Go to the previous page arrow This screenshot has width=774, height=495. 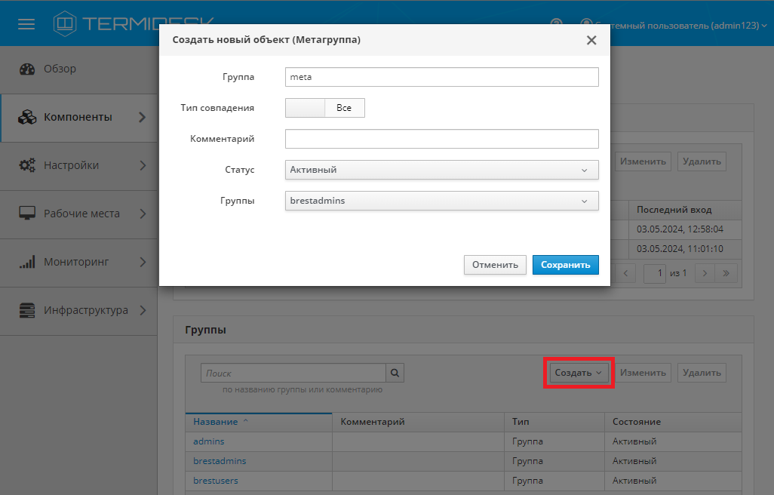point(625,273)
